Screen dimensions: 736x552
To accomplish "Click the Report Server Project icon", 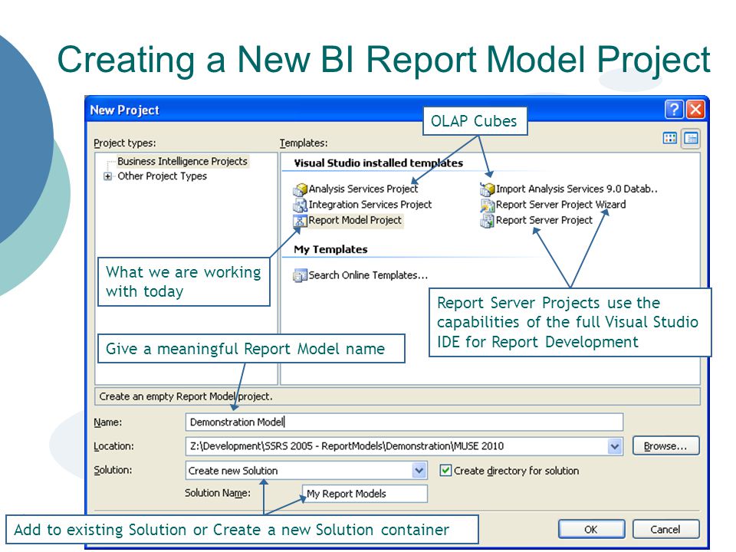I will [488, 221].
